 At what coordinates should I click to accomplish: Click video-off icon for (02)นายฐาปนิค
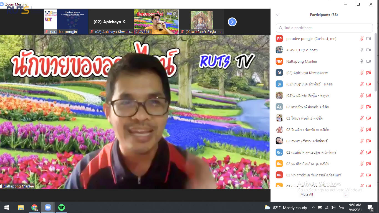pyautogui.click(x=368, y=84)
